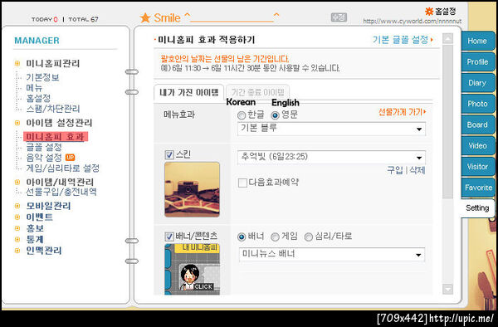498x327 pixels.
Task: Go to the Home tab
Action: pyautogui.click(x=477, y=41)
